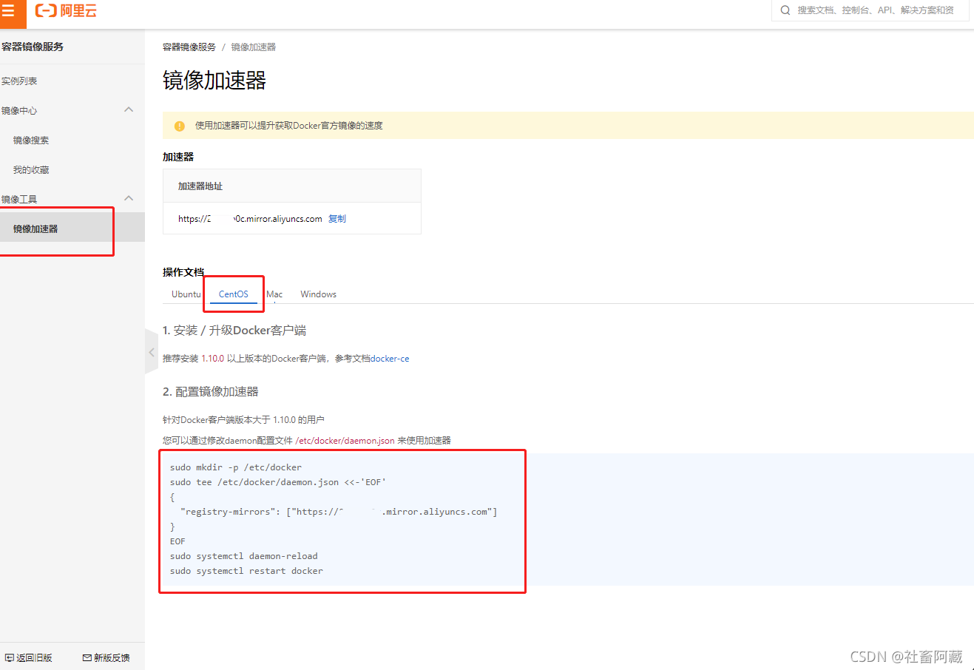Open the docker-ce documentation link

pos(390,359)
